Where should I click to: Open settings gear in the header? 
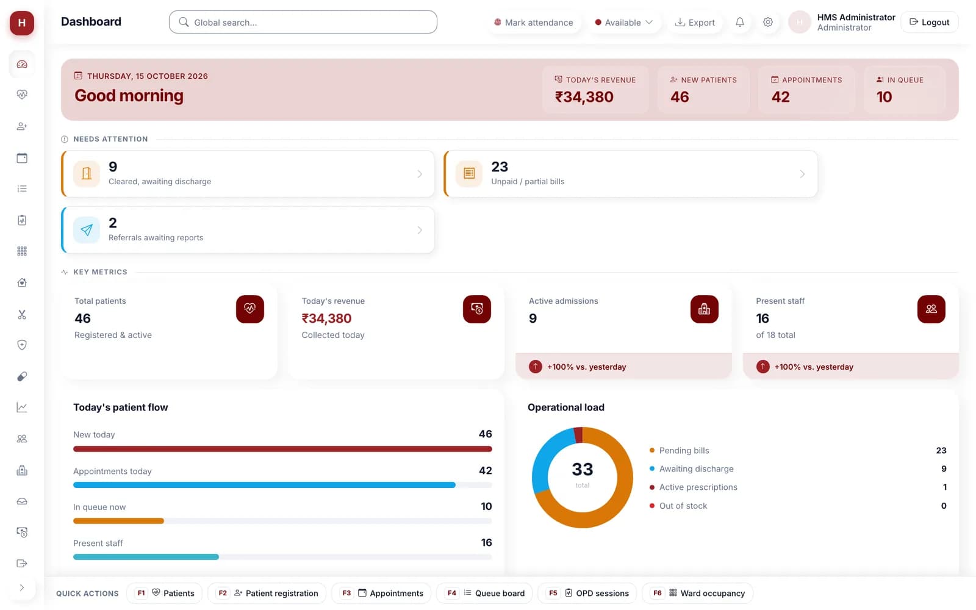click(768, 22)
